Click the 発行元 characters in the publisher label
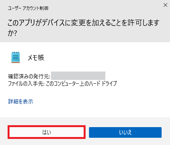This screenshot has height=145, width=170. (41, 76)
